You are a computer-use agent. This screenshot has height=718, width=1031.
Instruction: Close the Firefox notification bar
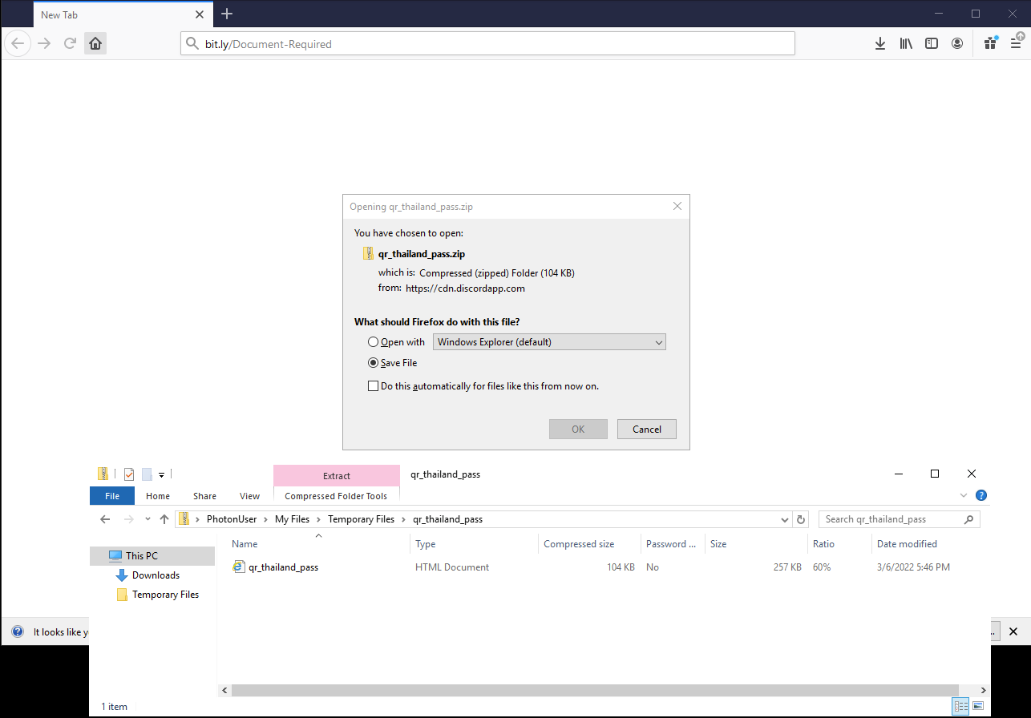click(1013, 631)
